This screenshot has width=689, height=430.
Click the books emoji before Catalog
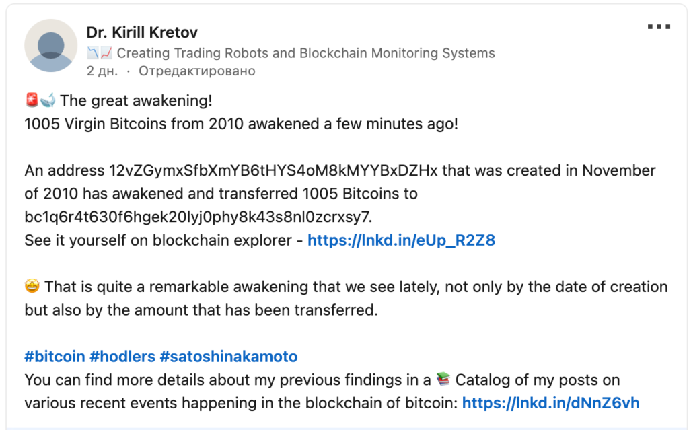click(442, 380)
